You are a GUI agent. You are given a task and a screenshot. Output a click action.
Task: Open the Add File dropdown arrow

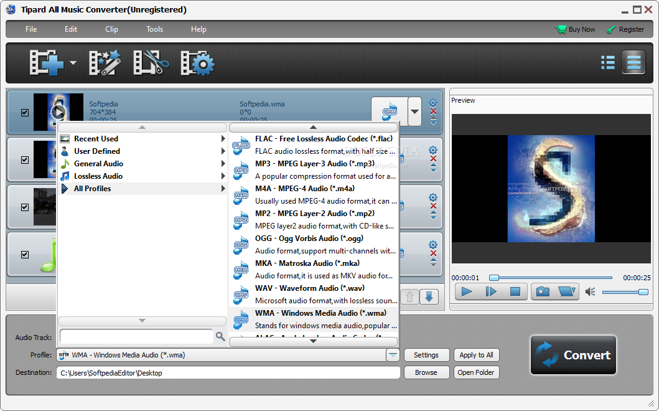click(73, 63)
